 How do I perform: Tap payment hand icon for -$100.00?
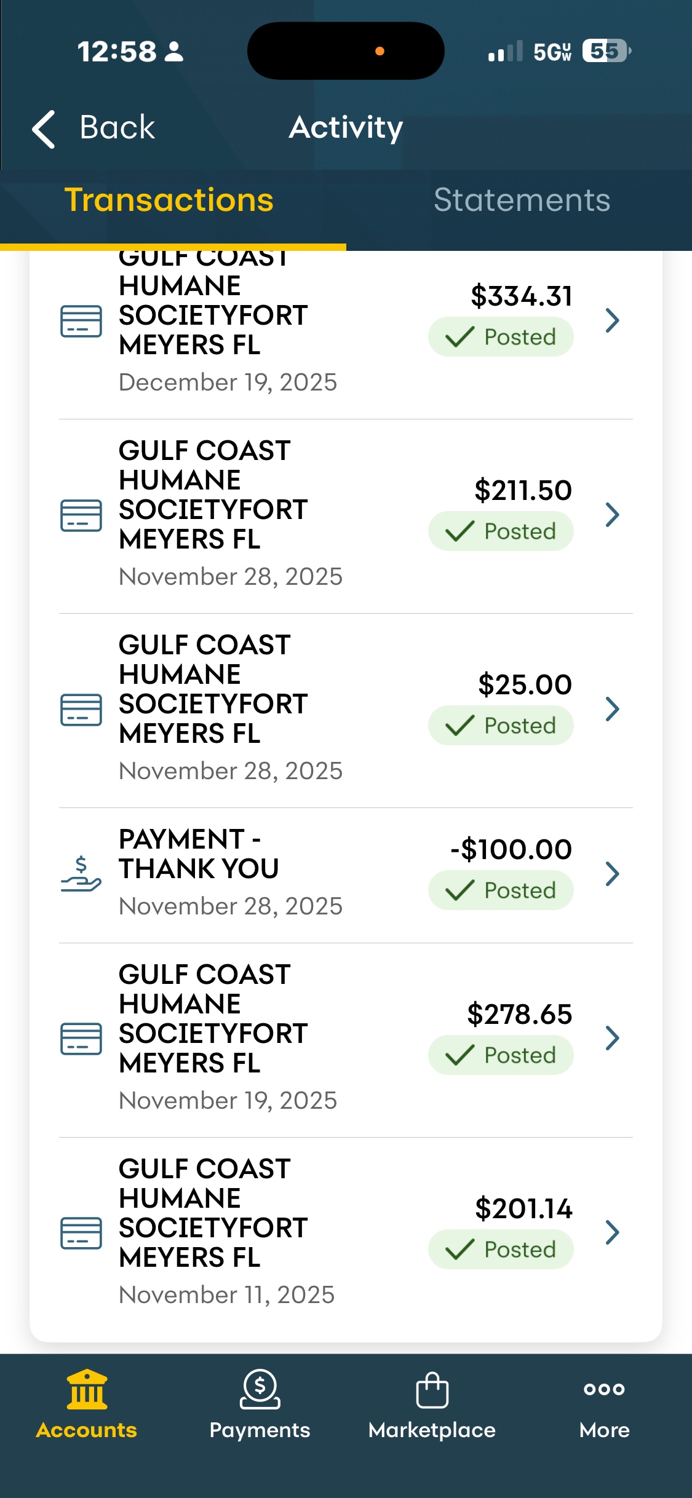(x=81, y=874)
